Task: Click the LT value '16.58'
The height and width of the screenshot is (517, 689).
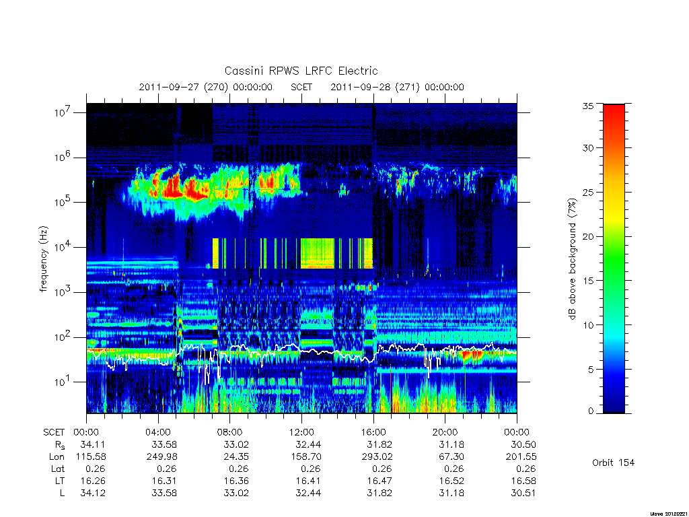Action: 523,481
